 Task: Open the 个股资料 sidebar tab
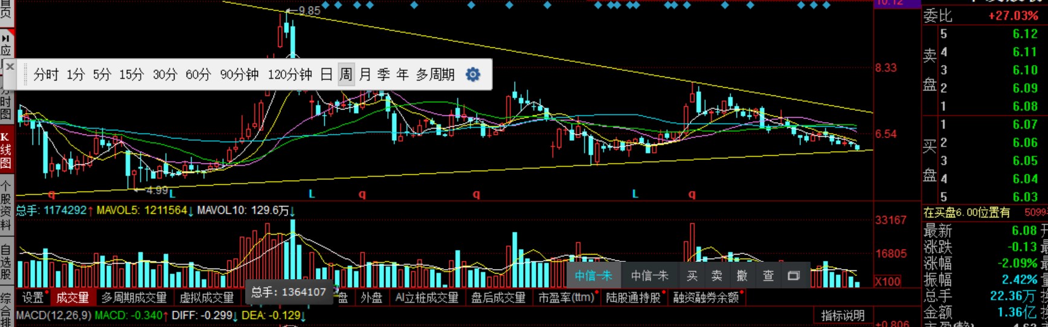click(x=5, y=206)
